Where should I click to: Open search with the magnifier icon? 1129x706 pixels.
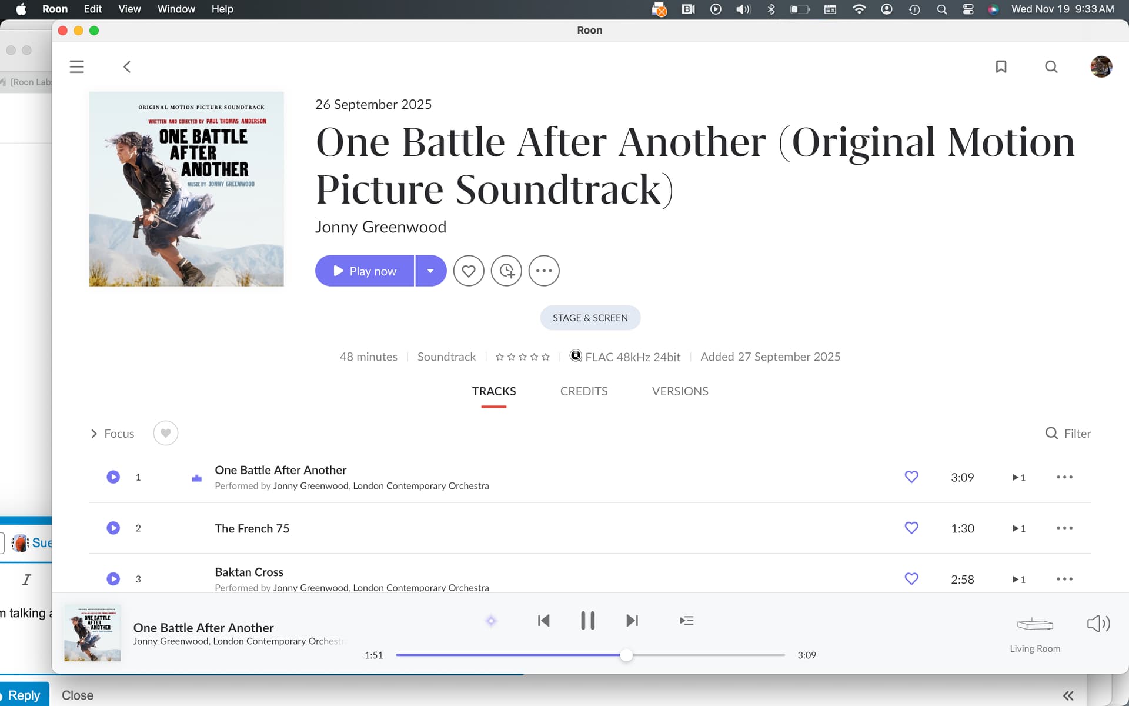click(1051, 66)
